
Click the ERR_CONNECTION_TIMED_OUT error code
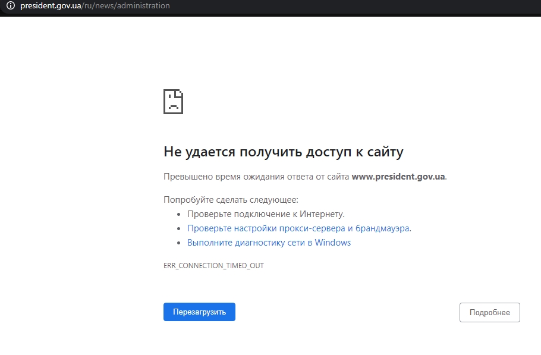coord(214,266)
